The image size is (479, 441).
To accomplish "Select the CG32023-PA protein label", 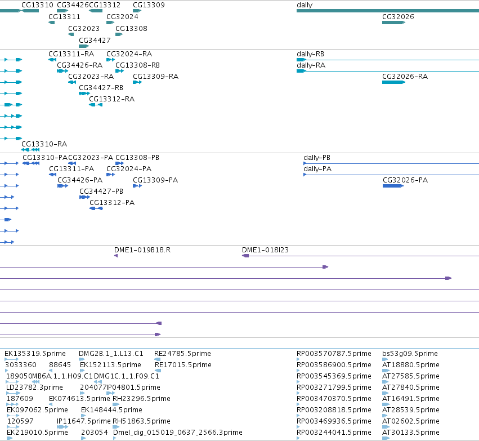I will [x=91, y=157].
